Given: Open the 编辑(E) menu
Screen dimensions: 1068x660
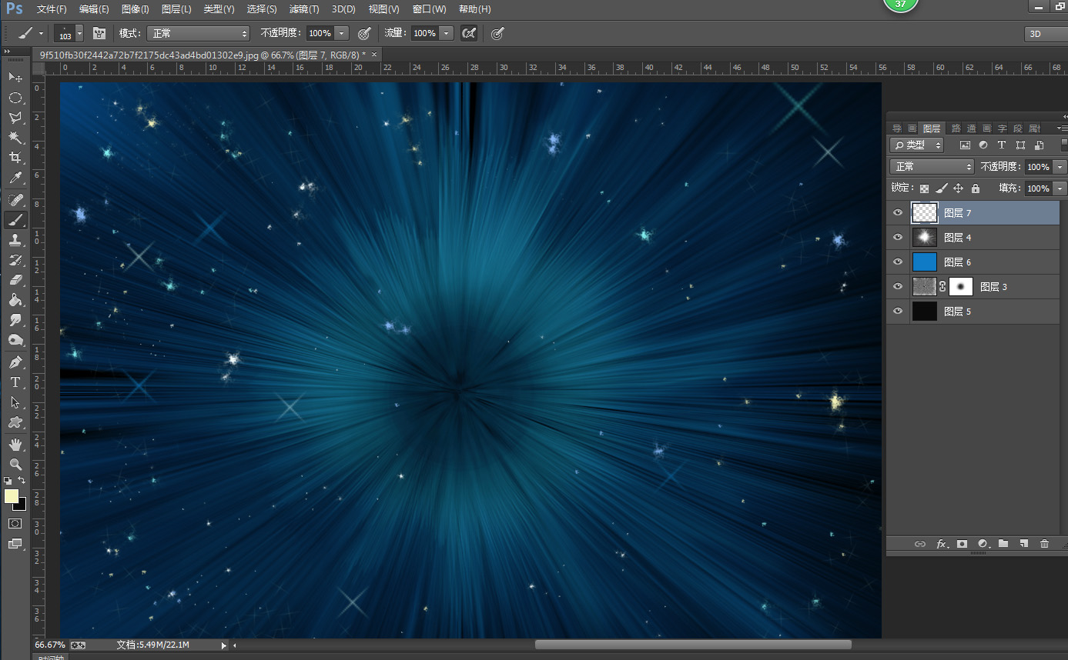Looking at the screenshot, I should [x=94, y=9].
